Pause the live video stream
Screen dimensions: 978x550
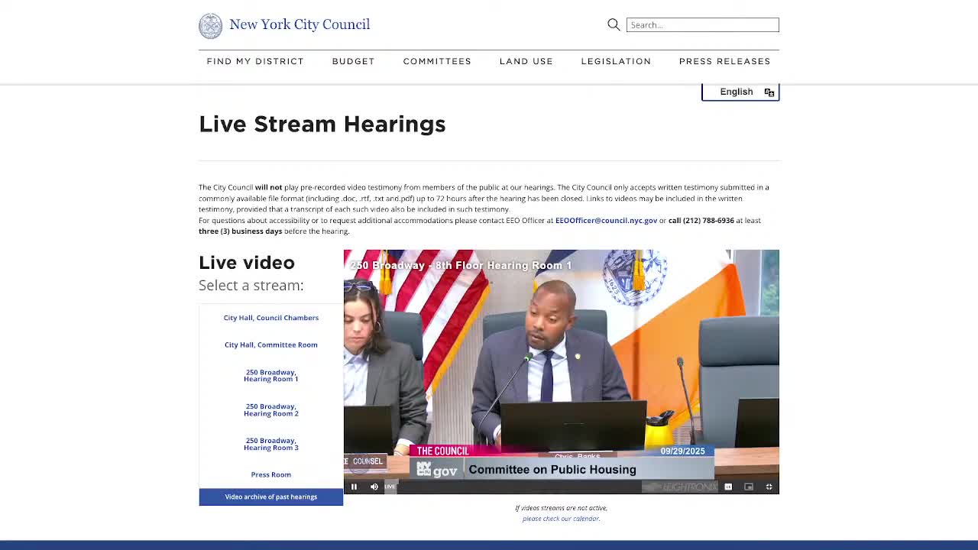pyautogui.click(x=354, y=487)
